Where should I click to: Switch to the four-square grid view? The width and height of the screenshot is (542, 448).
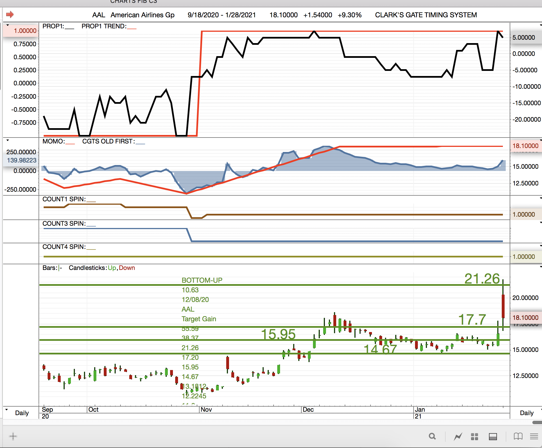475,437
